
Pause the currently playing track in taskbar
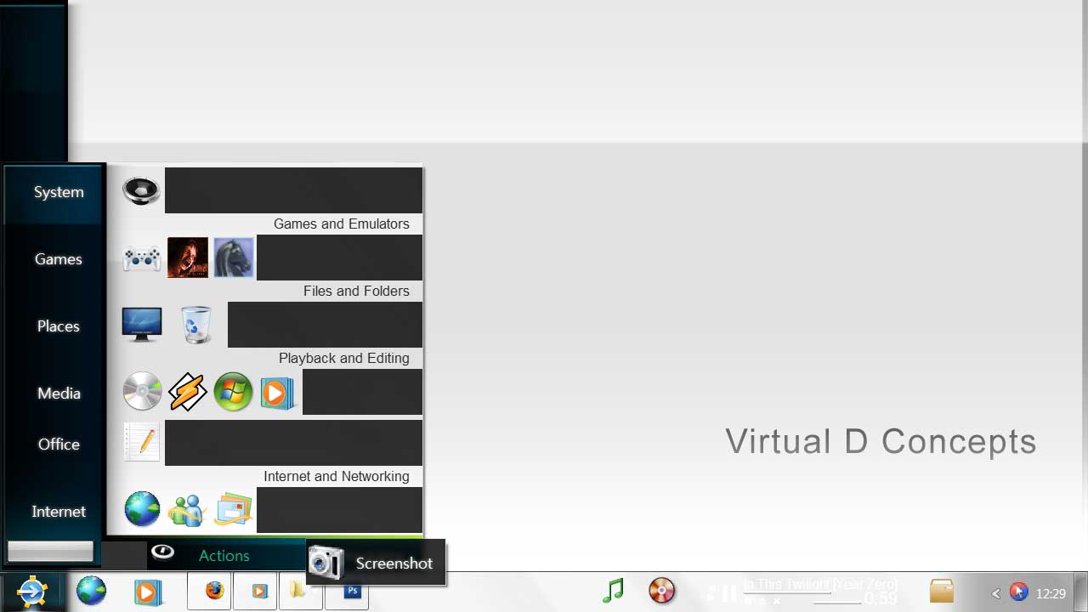(x=729, y=593)
